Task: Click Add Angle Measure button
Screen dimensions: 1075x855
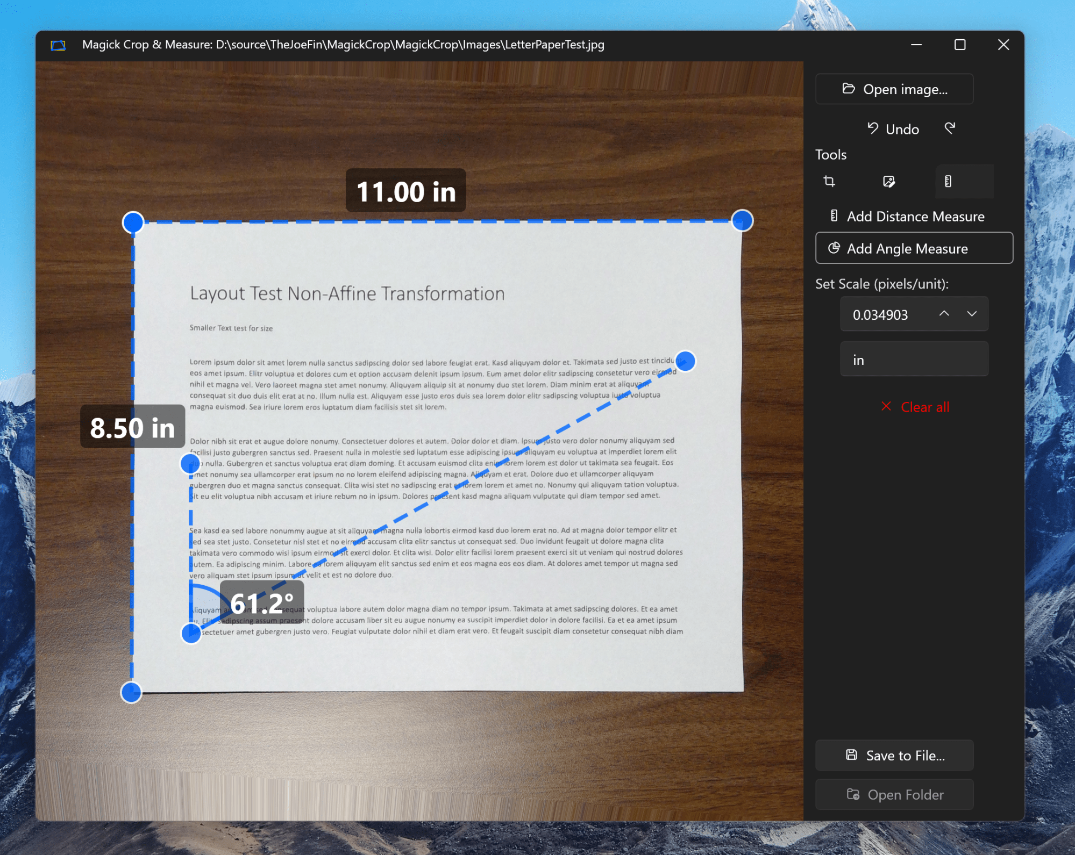Action: 914,248
